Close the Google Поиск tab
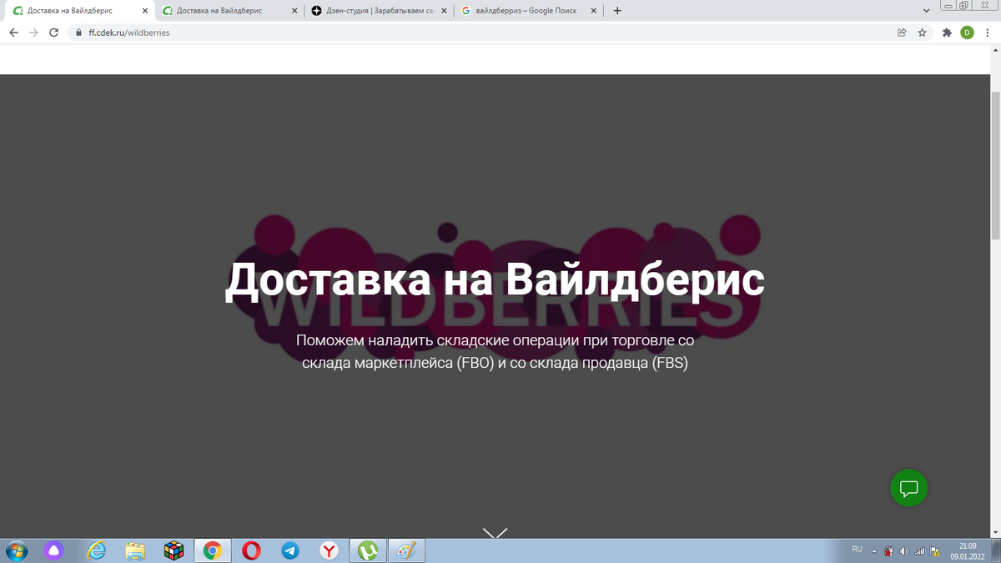This screenshot has width=1001, height=563. (595, 11)
